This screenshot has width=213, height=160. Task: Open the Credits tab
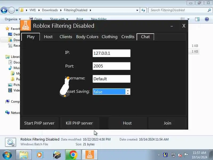(x=128, y=37)
